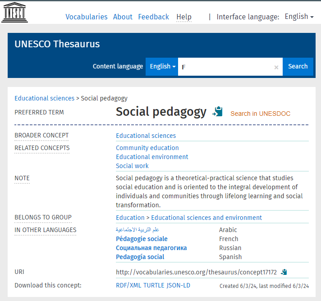
Task: Open the Arabic translation of the term
Action: (138, 230)
